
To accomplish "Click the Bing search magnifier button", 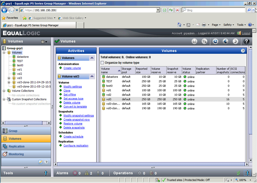I will [249, 10].
